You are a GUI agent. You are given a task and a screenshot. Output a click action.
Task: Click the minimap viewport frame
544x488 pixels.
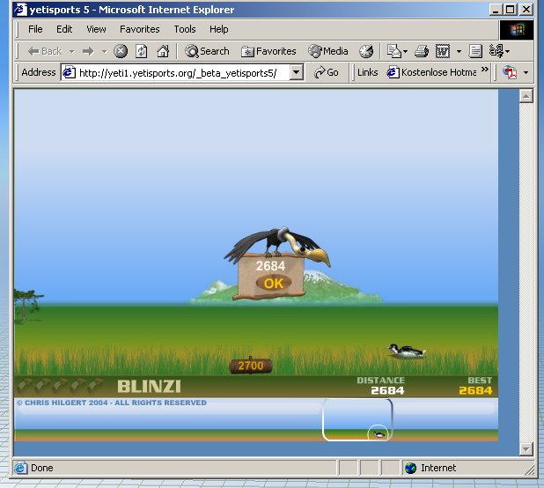[357, 419]
